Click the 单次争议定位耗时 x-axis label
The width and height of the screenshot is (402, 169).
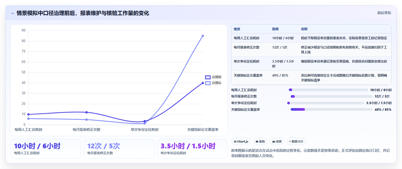coord(145,130)
